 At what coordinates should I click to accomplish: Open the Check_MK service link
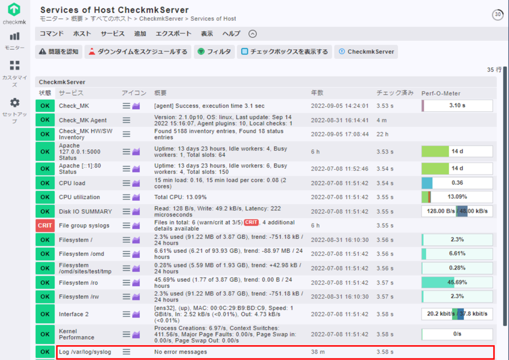[74, 106]
